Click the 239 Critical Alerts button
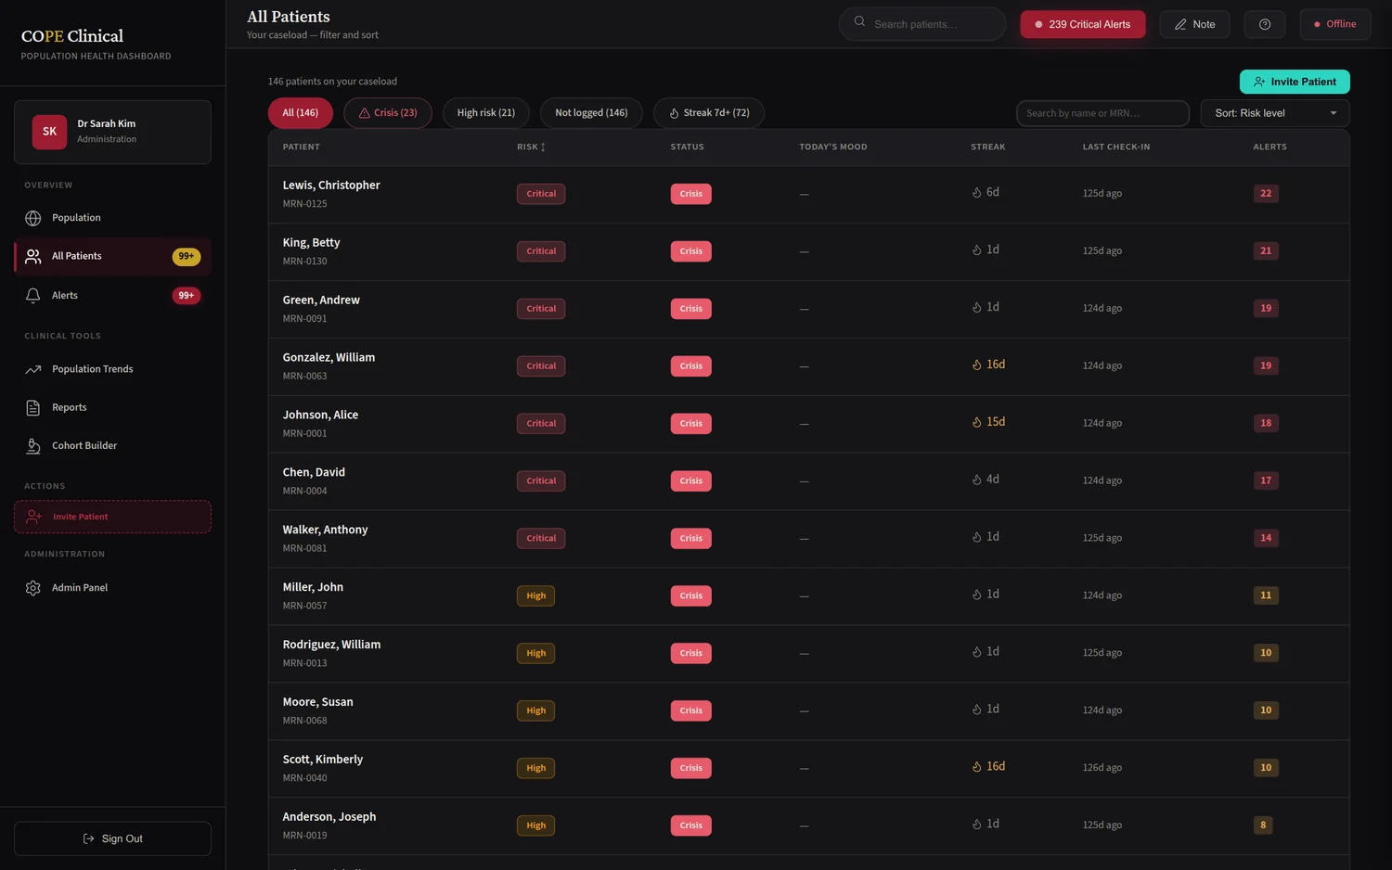Screen dimensions: 1392x870 (1082, 24)
